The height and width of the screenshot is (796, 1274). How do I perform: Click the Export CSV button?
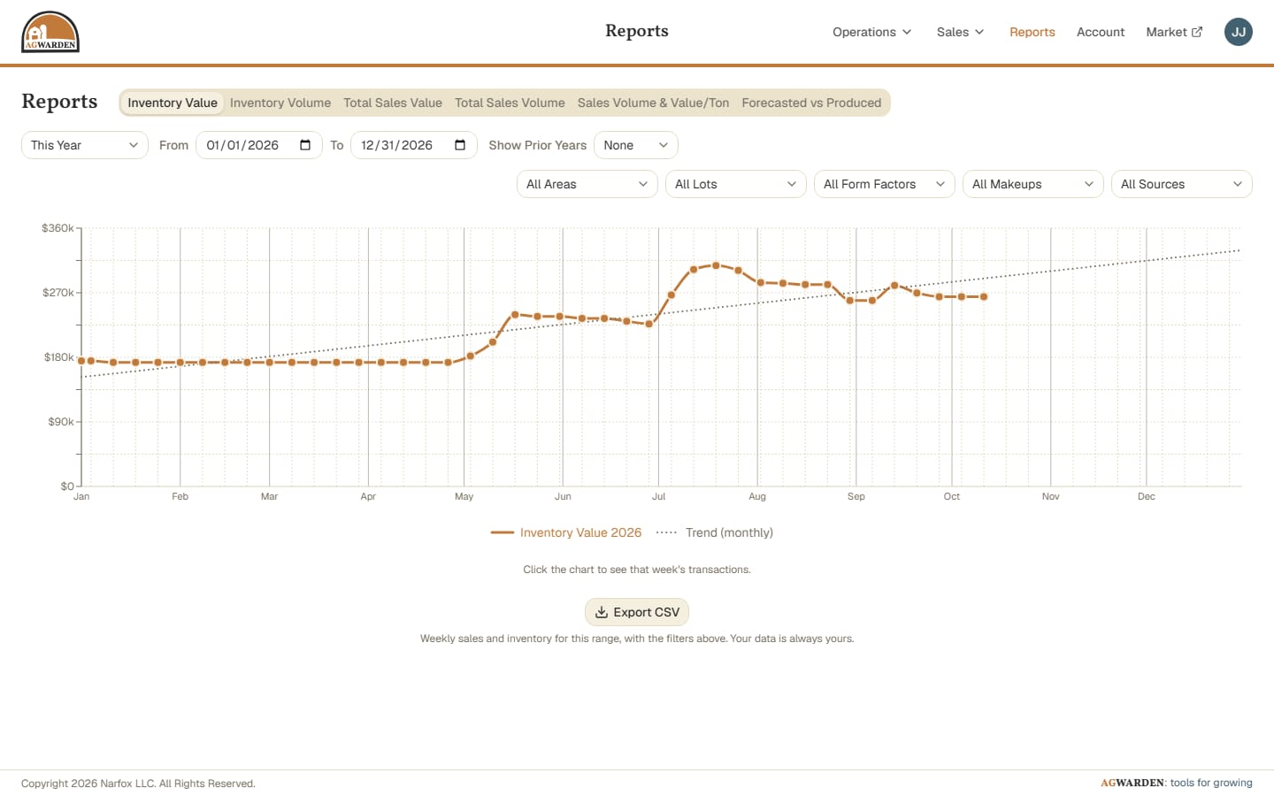coord(637,612)
